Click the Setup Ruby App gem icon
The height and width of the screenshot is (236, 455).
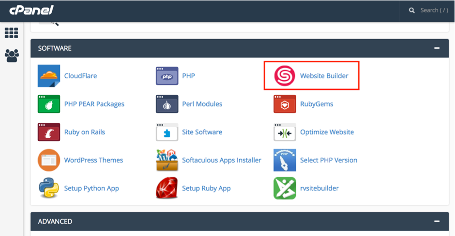[x=167, y=188]
